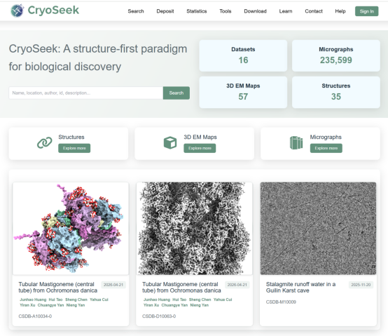Click the CryoSeek wordmark text
Viewport: 388px width, 336px height.
tap(53, 10)
